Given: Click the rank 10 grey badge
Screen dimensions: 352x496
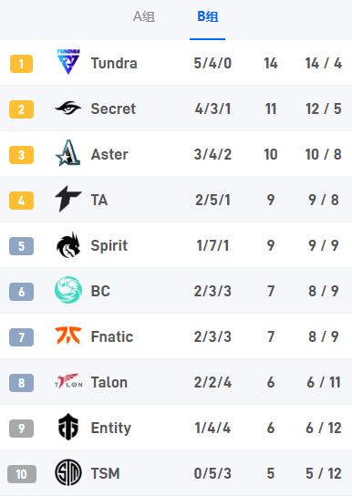Looking at the screenshot, I should pos(22,474).
